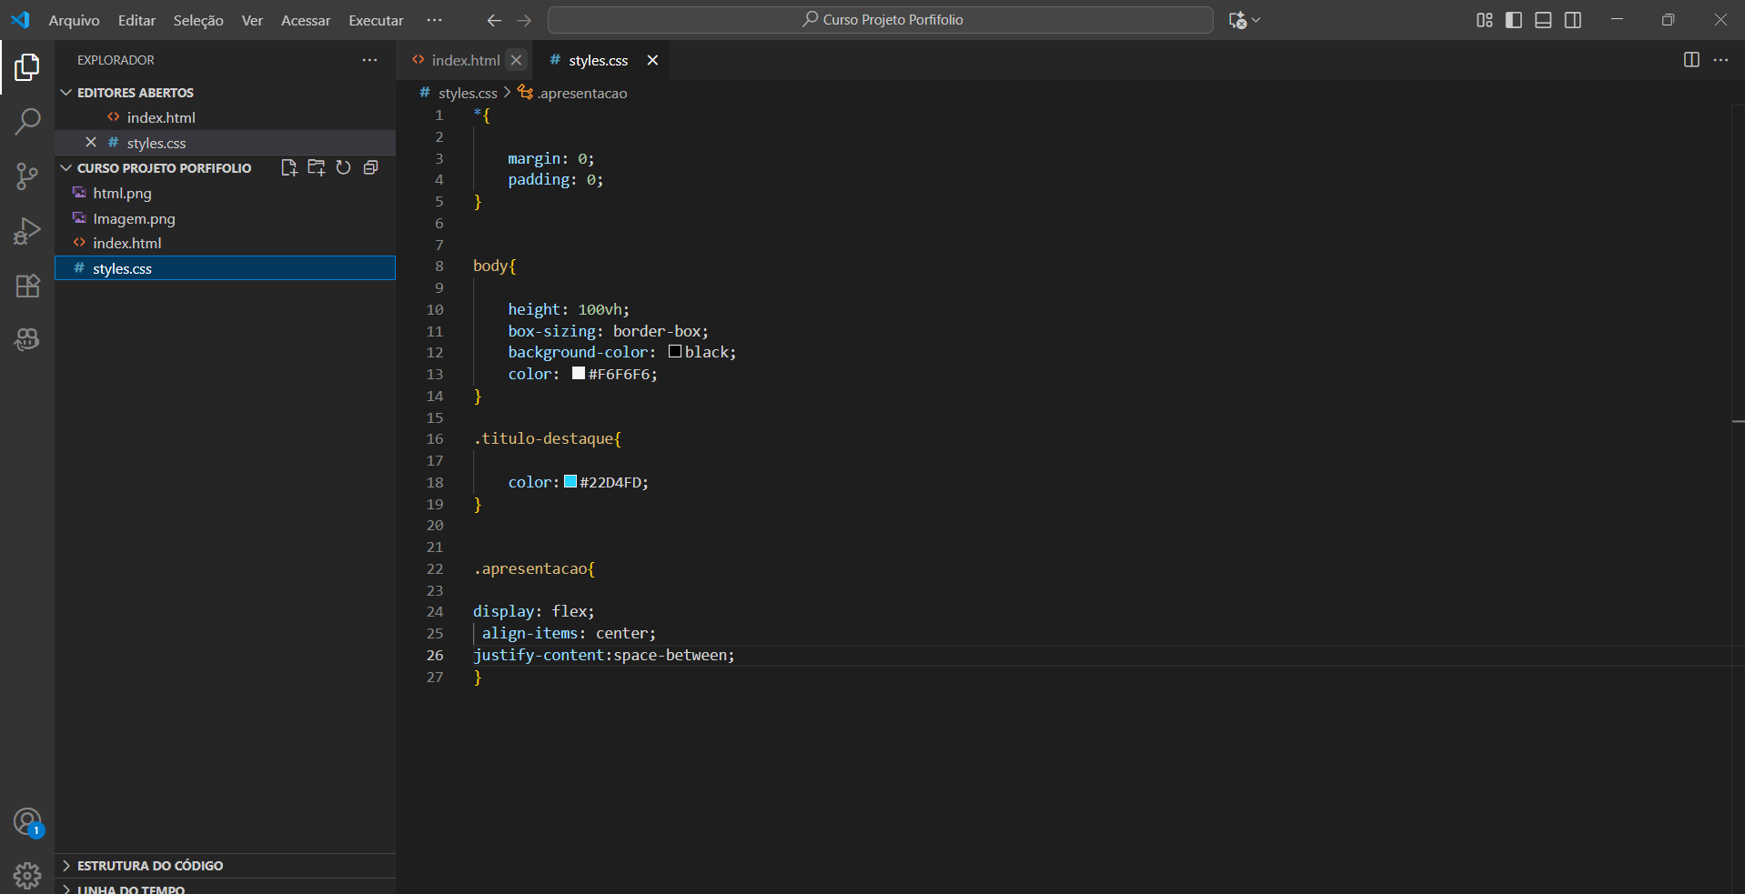Click the breadcrumb chevron after styles.css

coord(508,93)
